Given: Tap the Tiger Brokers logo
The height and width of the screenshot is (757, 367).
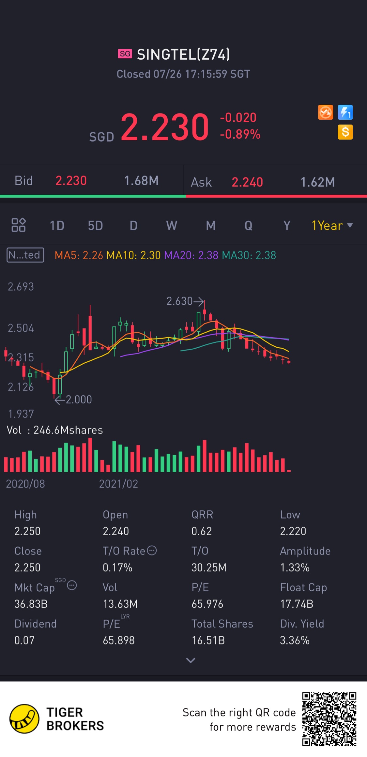Looking at the screenshot, I should pyautogui.click(x=57, y=719).
